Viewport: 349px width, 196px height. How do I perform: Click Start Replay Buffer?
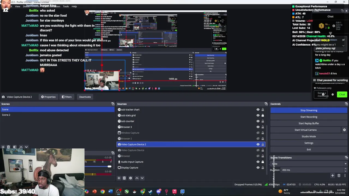309,123
